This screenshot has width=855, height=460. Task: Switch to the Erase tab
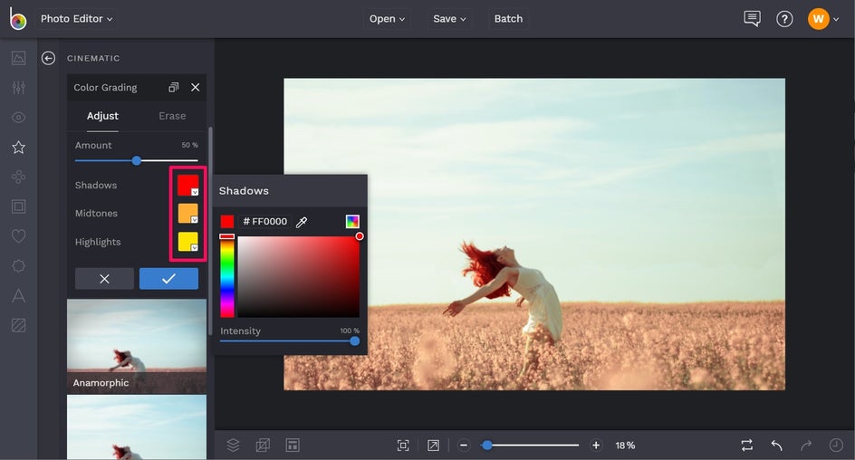tap(172, 116)
